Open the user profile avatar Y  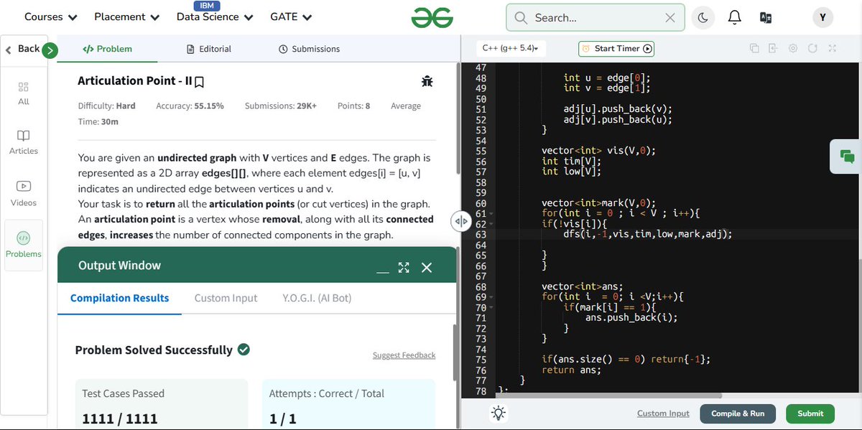pos(822,18)
